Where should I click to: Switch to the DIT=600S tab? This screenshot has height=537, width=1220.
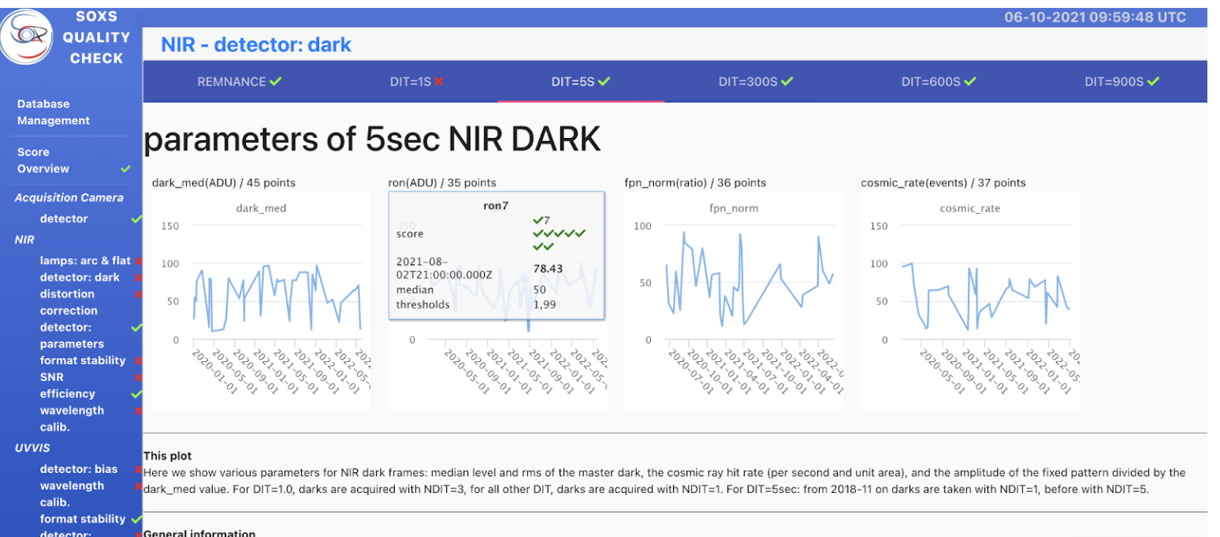939,81
